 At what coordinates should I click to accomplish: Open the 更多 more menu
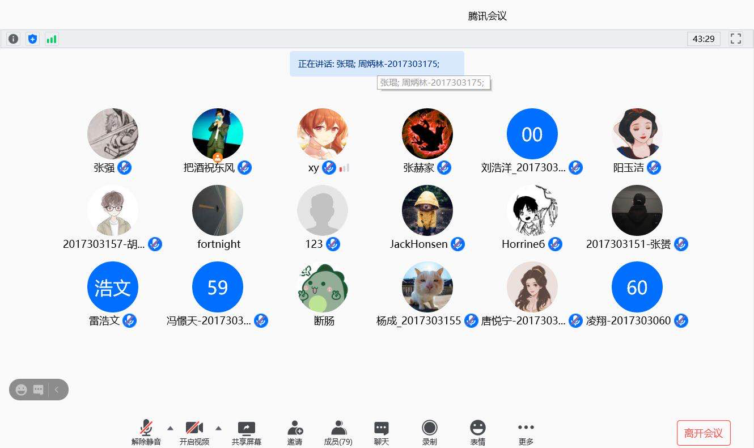tap(526, 433)
